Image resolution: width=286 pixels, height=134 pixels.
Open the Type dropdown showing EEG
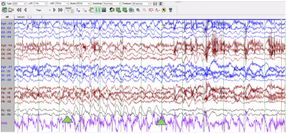tap(19, 4)
